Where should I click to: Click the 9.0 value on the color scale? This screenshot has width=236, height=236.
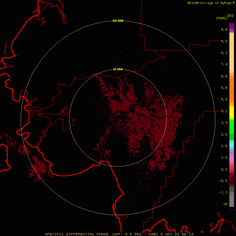(224, 41)
